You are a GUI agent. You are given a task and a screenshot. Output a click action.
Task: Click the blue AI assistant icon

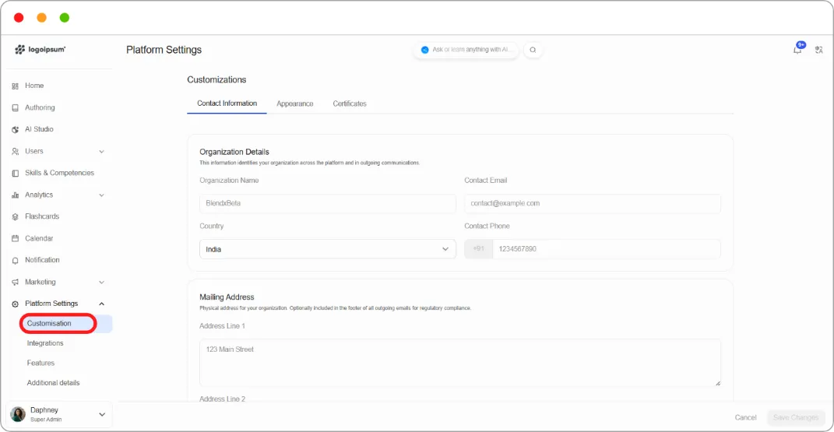[x=424, y=50]
